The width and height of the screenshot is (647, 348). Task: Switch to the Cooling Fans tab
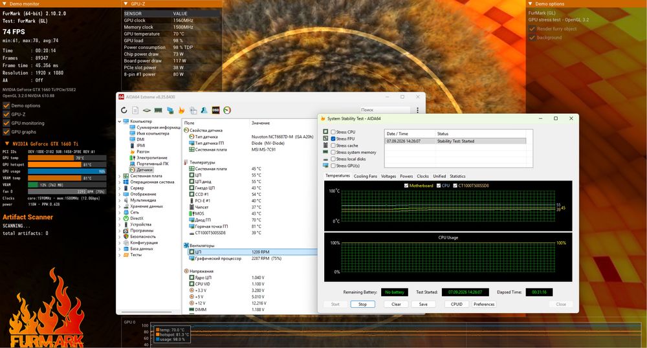coord(365,176)
